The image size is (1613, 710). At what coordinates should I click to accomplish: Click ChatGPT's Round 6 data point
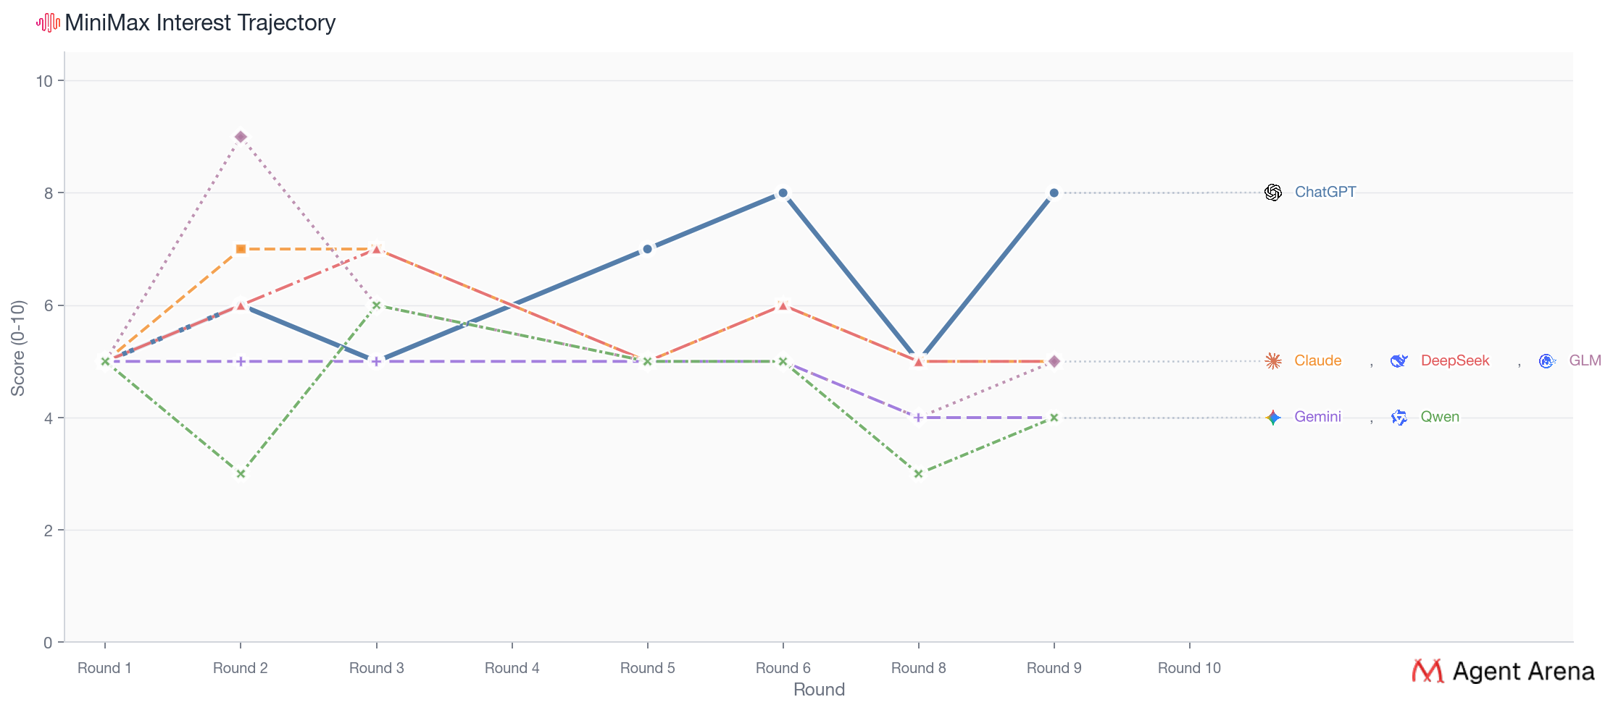[x=783, y=193]
